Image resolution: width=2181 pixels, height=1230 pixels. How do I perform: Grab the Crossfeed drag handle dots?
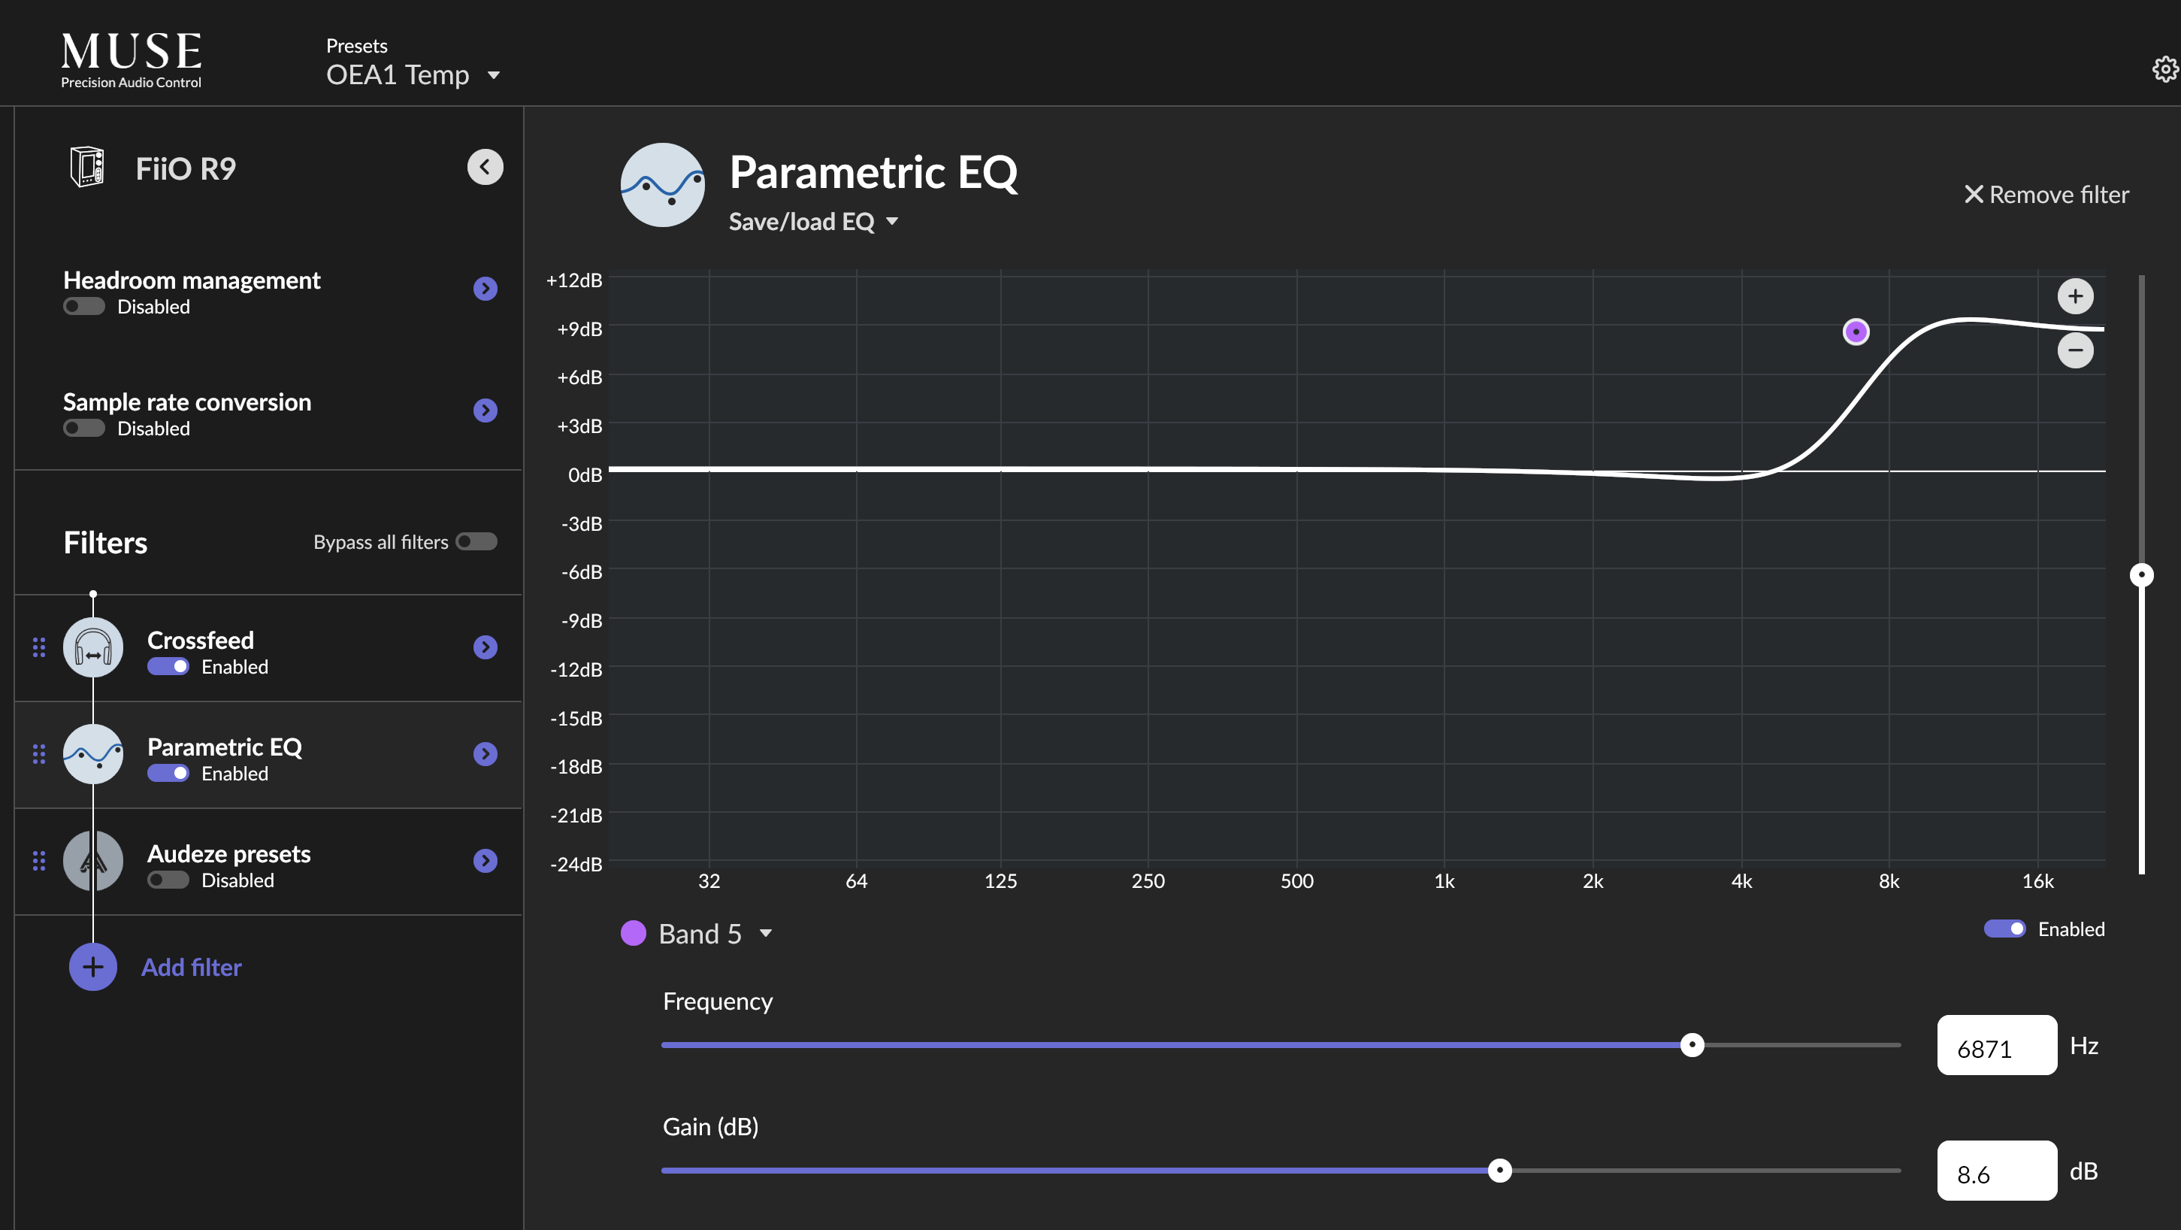(x=39, y=648)
